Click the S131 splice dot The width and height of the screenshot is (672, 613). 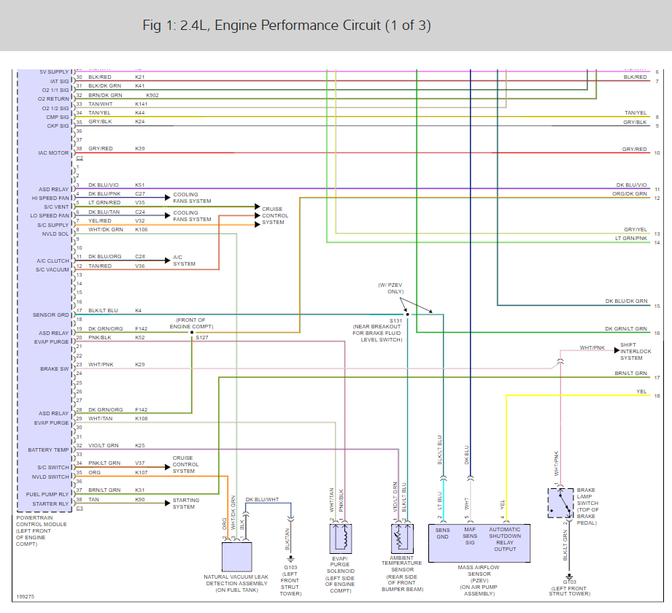(x=408, y=315)
